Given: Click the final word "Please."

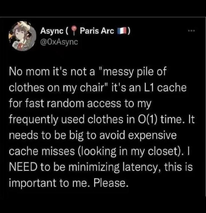Looking at the screenshot, I should (x=111, y=183).
